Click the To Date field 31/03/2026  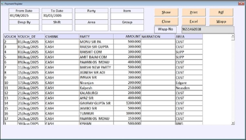click(57, 16)
